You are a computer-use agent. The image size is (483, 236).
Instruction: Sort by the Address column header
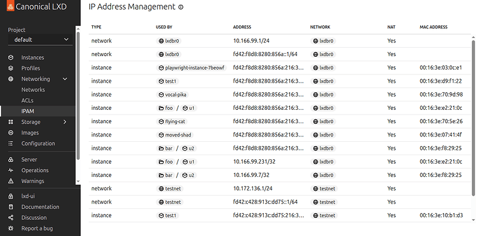[x=242, y=27]
